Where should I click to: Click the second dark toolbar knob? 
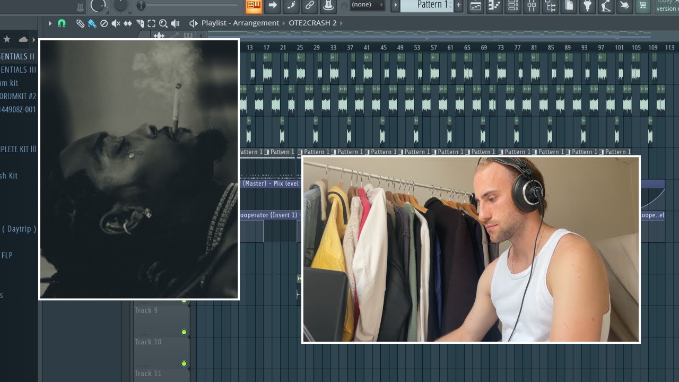[x=121, y=5]
